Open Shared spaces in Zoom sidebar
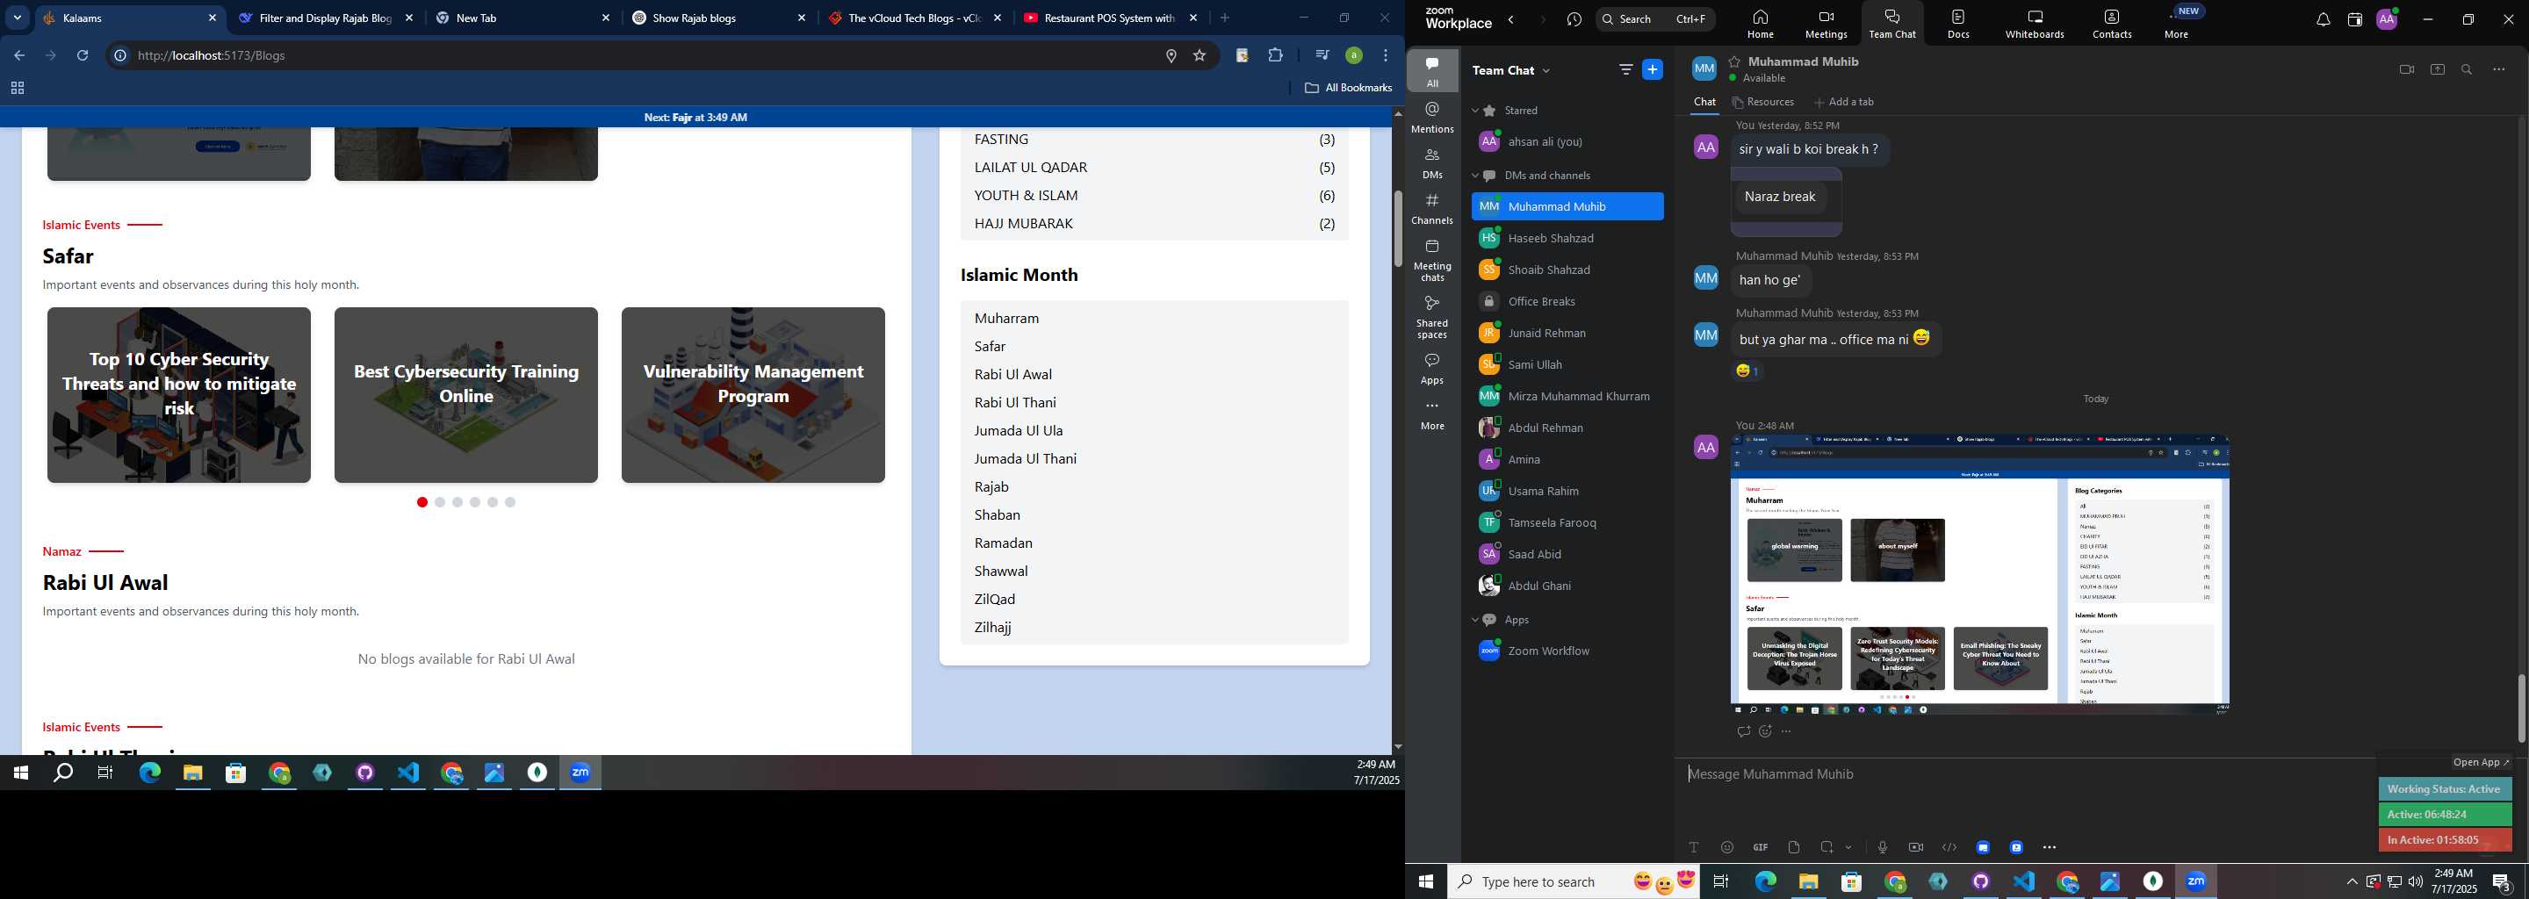The image size is (2529, 899). click(1432, 317)
